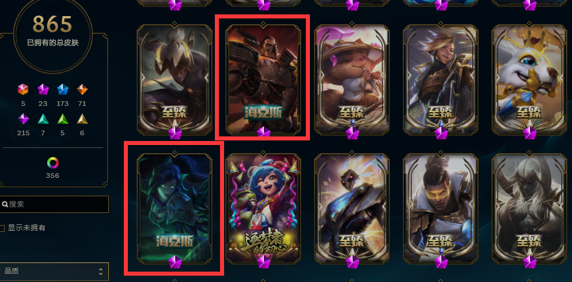Open the 至臻 skin with yellow visor man
This screenshot has height=282, width=572.
coord(440,208)
